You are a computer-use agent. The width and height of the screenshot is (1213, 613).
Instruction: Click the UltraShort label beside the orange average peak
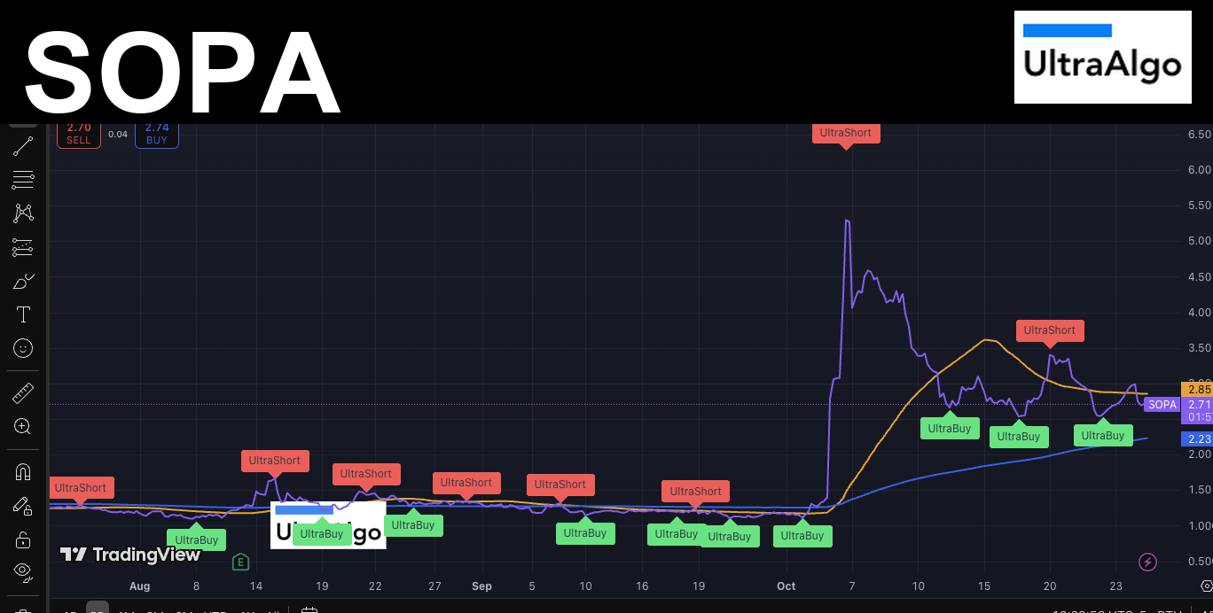pyautogui.click(x=1050, y=330)
